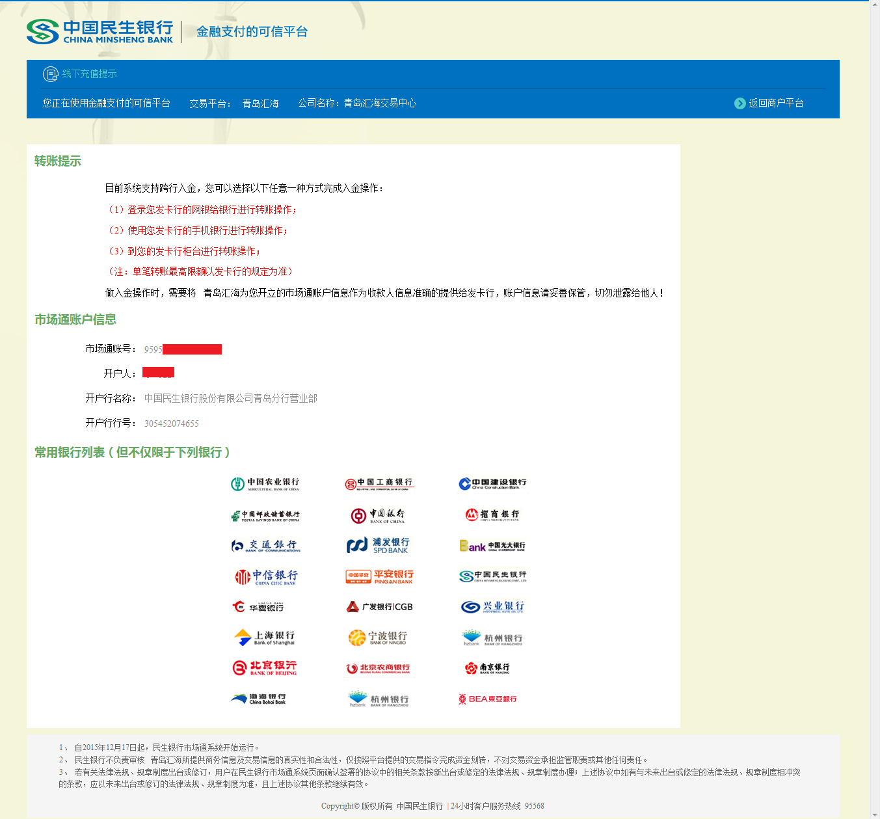Click the 华夏银行 logo
The image size is (880, 819).
tap(258, 607)
